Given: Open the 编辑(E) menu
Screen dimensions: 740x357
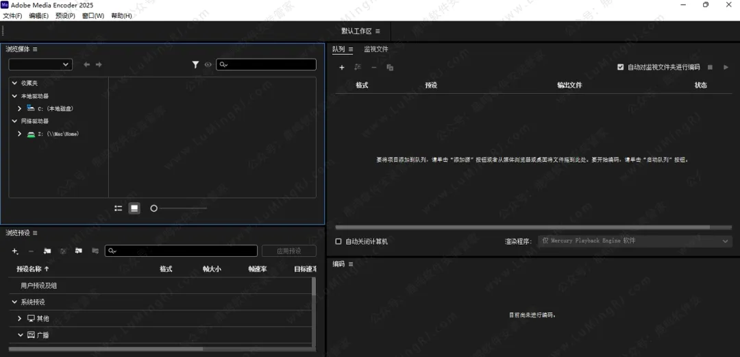Looking at the screenshot, I should (x=38, y=16).
